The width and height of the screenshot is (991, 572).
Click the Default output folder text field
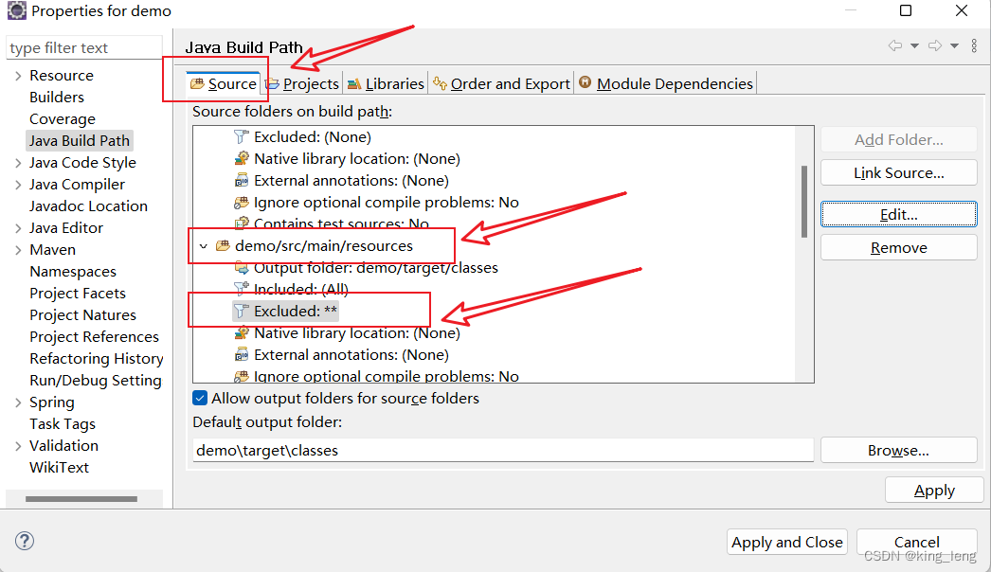tap(502, 450)
